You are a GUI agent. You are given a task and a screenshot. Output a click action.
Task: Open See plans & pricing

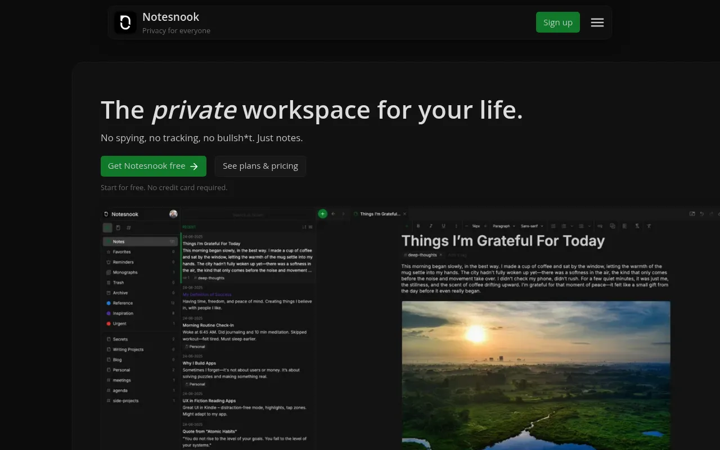point(260,166)
